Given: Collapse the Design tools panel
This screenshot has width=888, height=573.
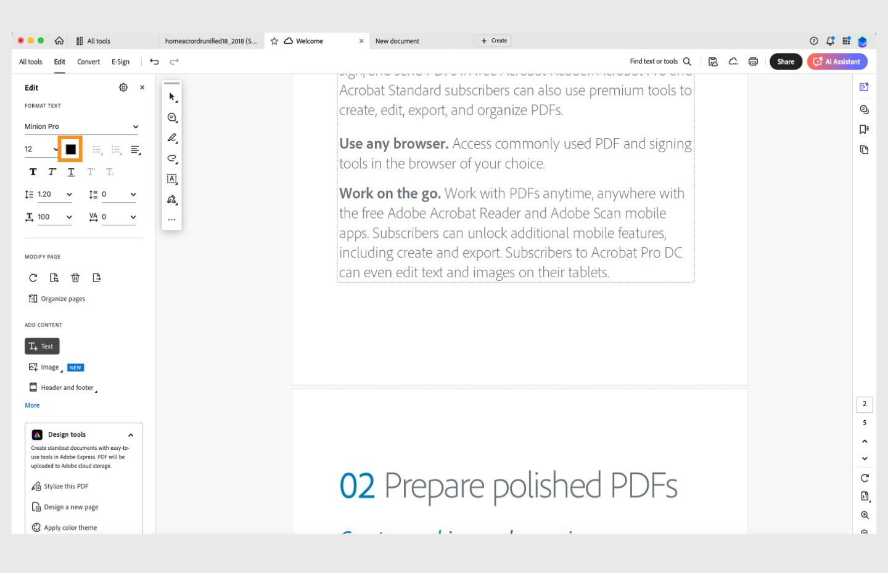Looking at the screenshot, I should tap(131, 434).
